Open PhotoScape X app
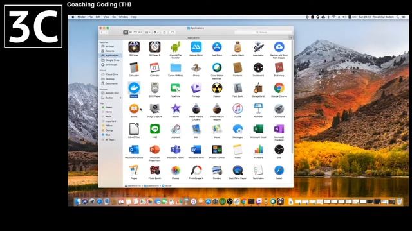This screenshot has width=412, height=231. pyautogui.click(x=196, y=170)
